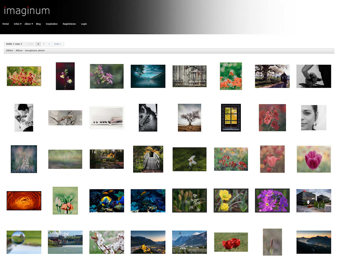The width and height of the screenshot is (338, 263).
Task: Open the glass ball reflection thumbnail
Action: click(24, 242)
